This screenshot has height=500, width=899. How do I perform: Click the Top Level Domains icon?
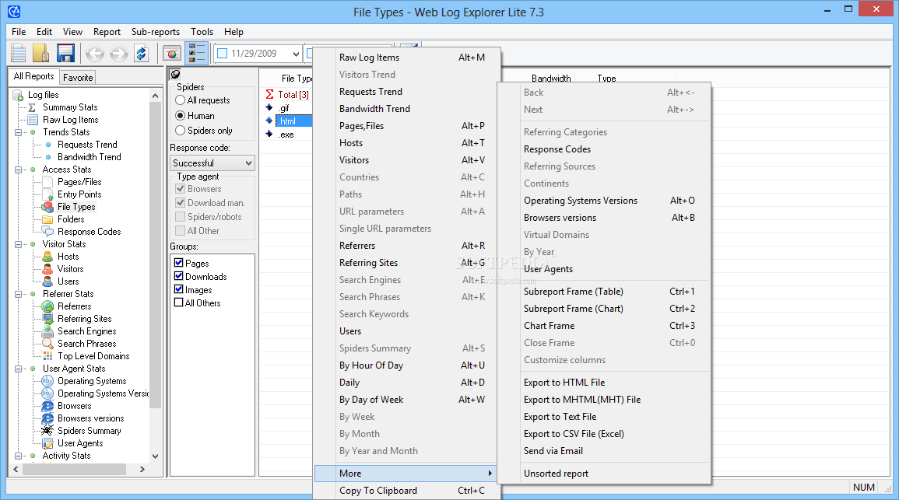click(48, 356)
